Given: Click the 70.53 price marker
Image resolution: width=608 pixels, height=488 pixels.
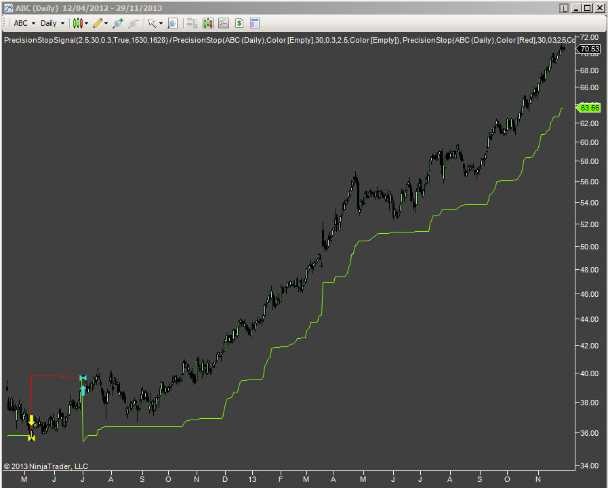Looking at the screenshot, I should click(589, 49).
